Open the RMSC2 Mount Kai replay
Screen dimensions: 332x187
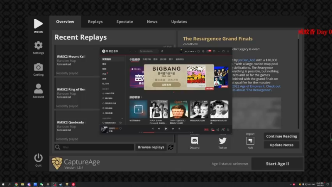point(77,60)
